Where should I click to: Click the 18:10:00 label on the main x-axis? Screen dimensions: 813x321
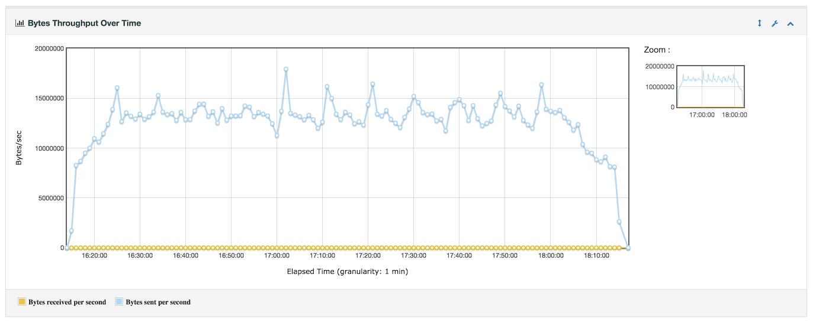point(596,256)
